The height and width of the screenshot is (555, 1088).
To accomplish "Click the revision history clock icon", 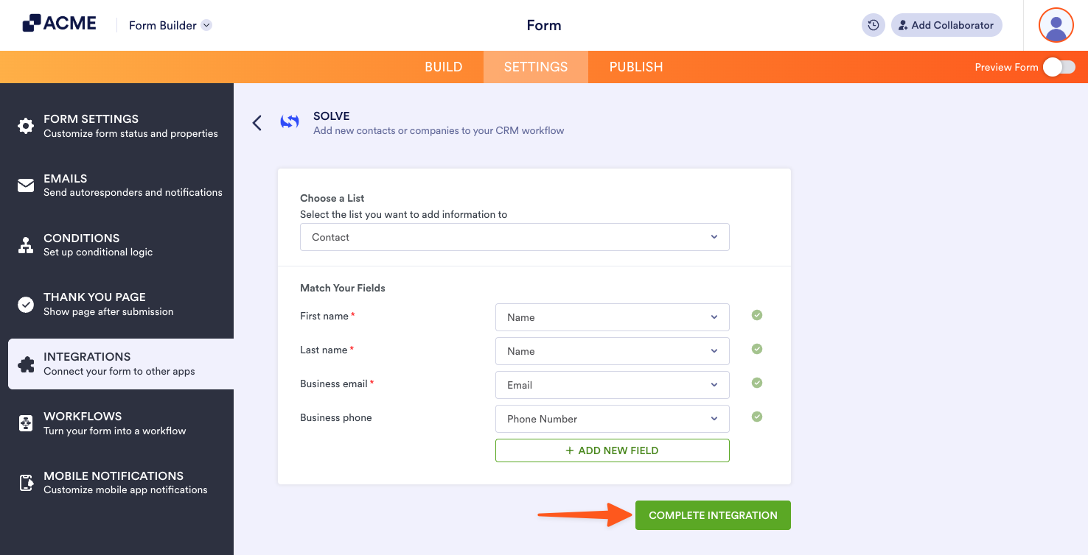I will click(873, 24).
